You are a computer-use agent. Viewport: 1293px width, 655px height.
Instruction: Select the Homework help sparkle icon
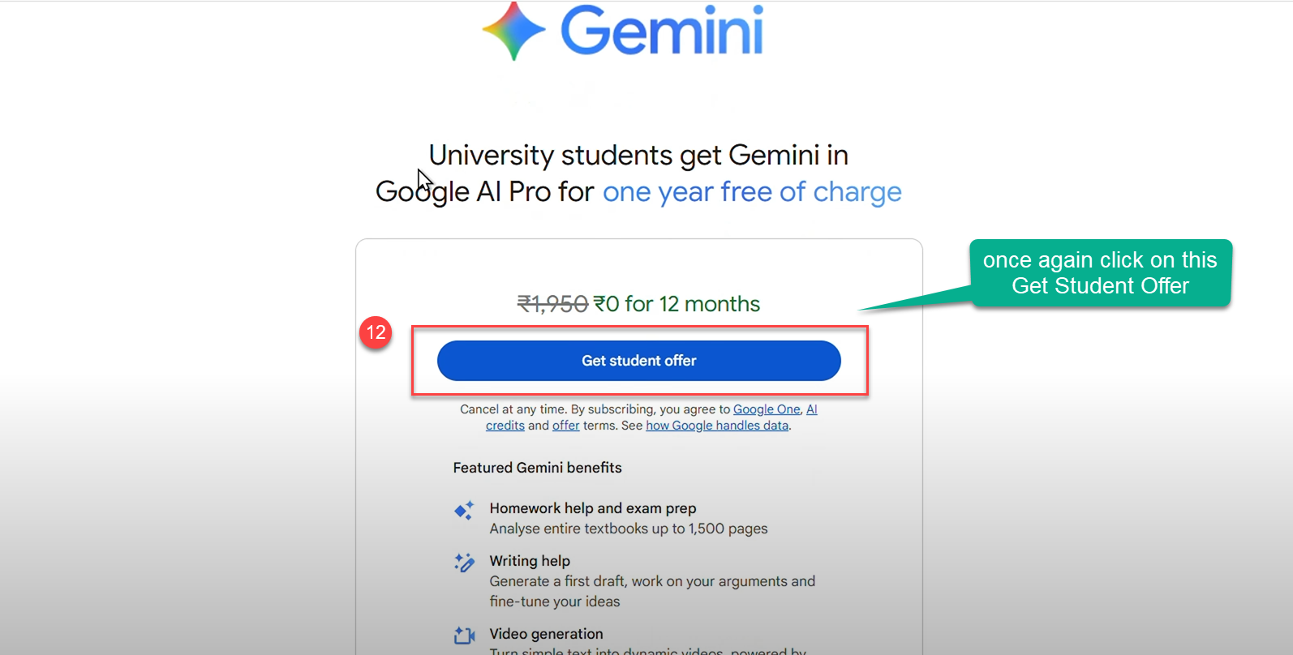[x=464, y=511]
